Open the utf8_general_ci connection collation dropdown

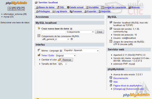coord(56,39)
